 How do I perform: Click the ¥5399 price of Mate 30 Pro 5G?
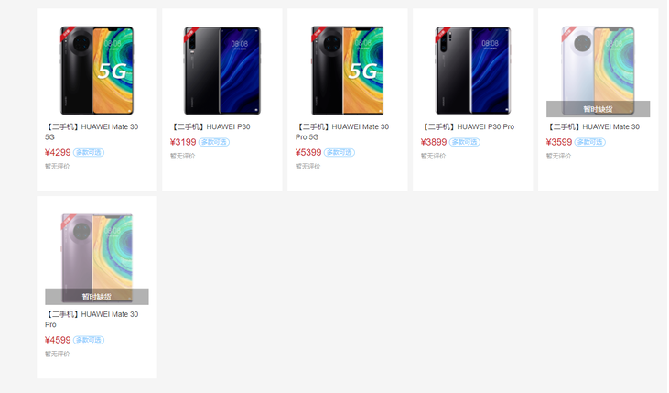point(308,152)
